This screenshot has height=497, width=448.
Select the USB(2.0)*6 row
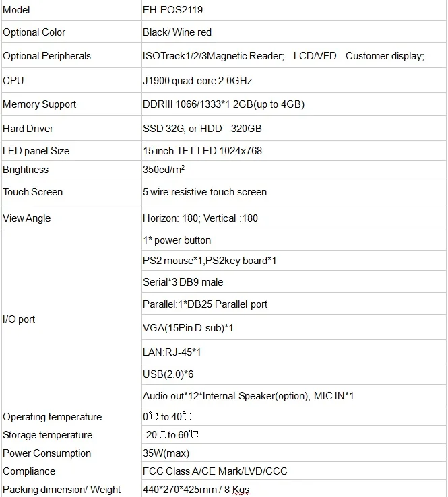coord(294,374)
